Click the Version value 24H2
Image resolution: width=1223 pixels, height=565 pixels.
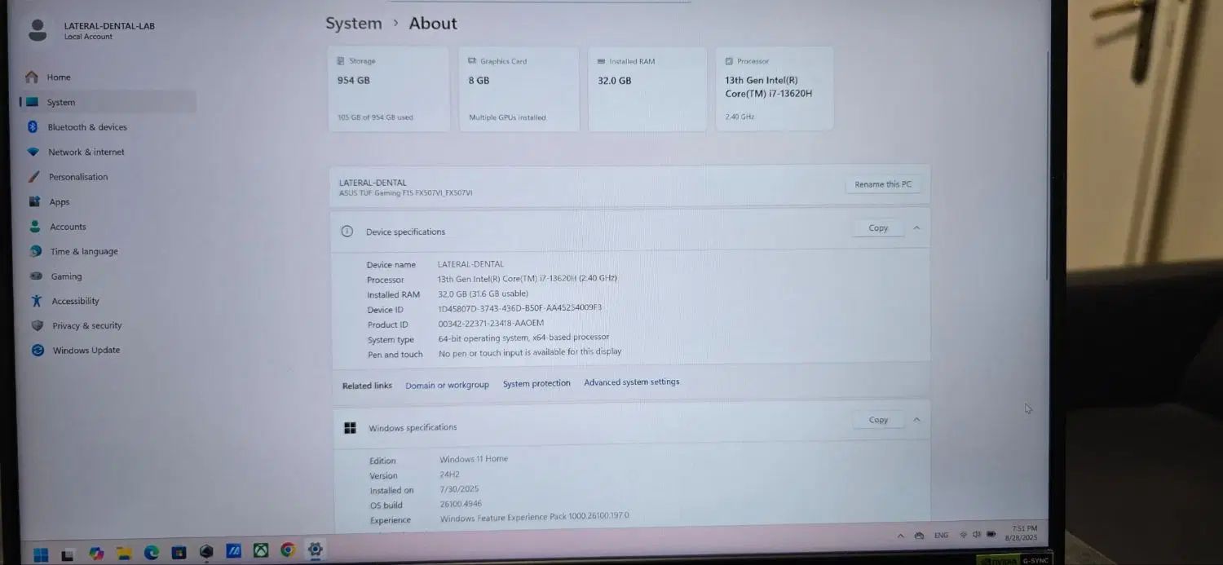click(x=449, y=475)
